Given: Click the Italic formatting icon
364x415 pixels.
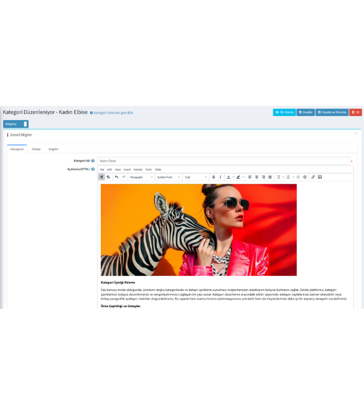Looking at the screenshot, I should 220,177.
